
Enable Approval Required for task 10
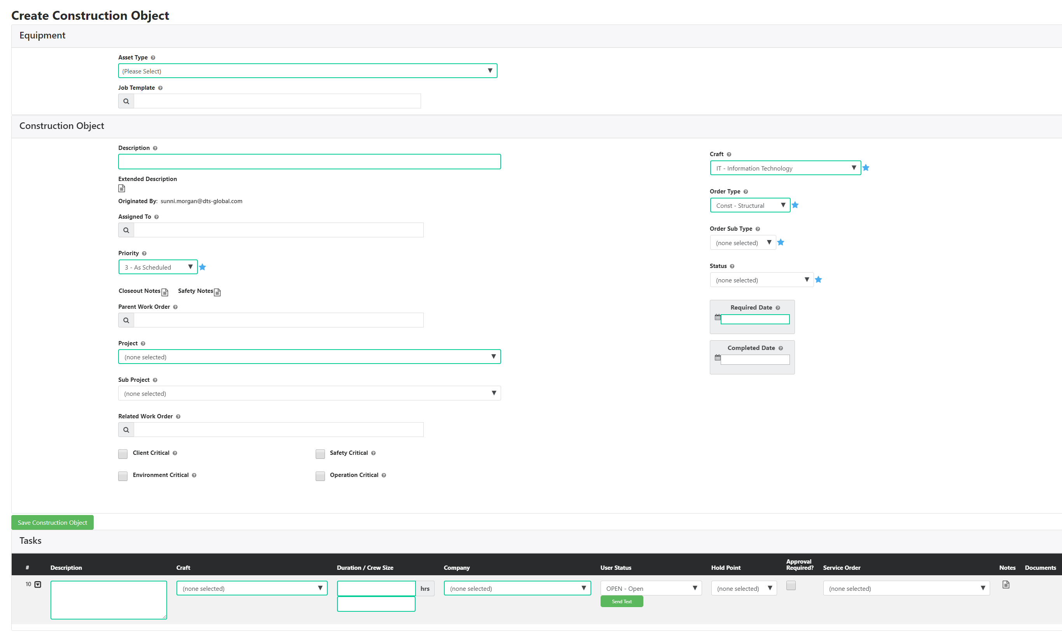point(791,585)
